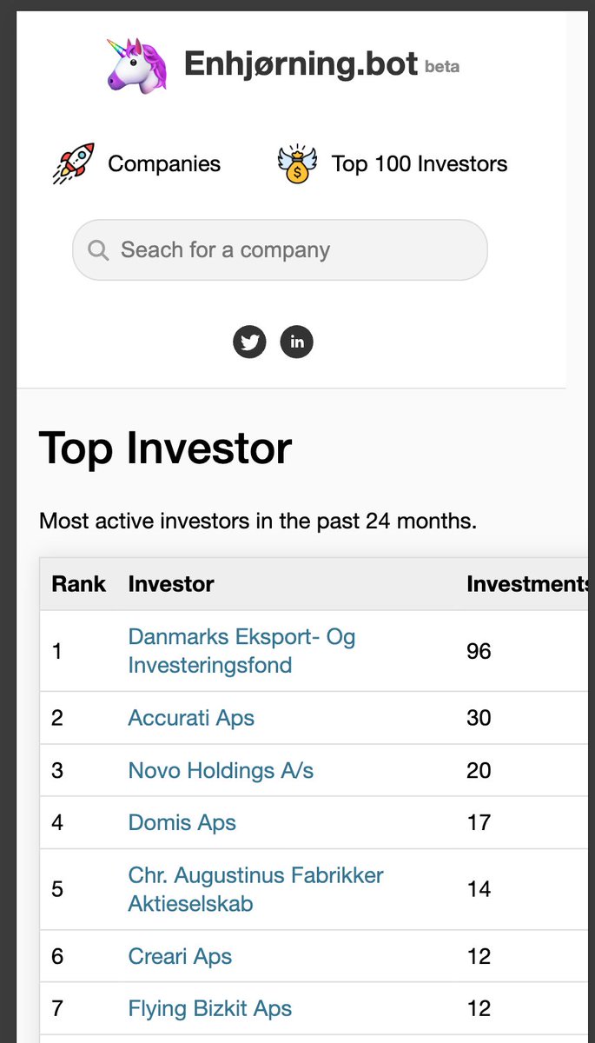Open Chr. Augustinus Fabrikker Aktieselskab link
The width and height of the screenshot is (595, 1043).
255,889
